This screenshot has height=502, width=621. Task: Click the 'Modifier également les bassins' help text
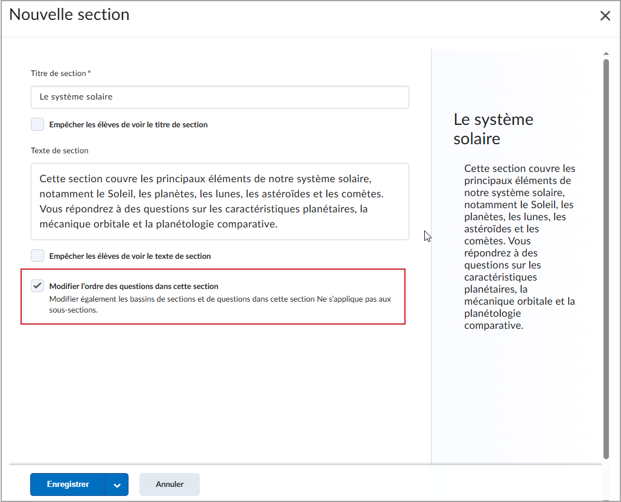[220, 305]
